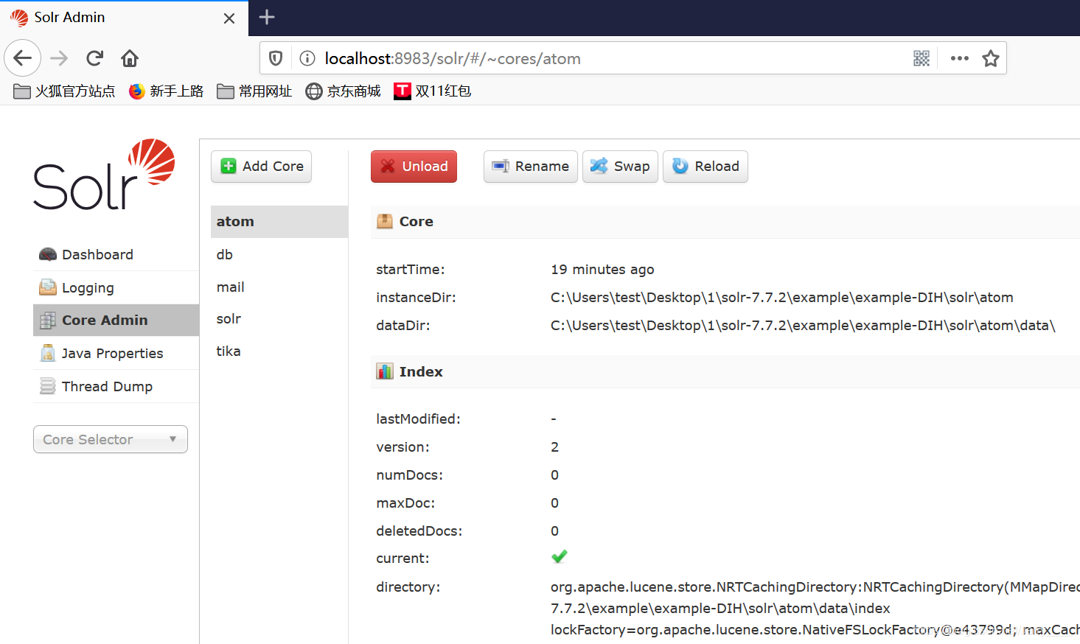Click the Add Core button
Image resolution: width=1080 pixels, height=644 pixels.
(x=261, y=167)
